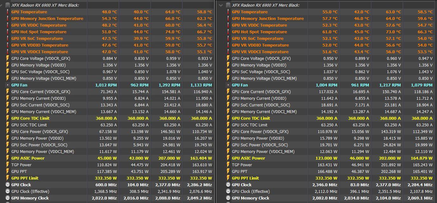The image size is (437, 203).
Task: Click the clock icon beside GPU Memory Clock in right panel
Action: (228, 198)
